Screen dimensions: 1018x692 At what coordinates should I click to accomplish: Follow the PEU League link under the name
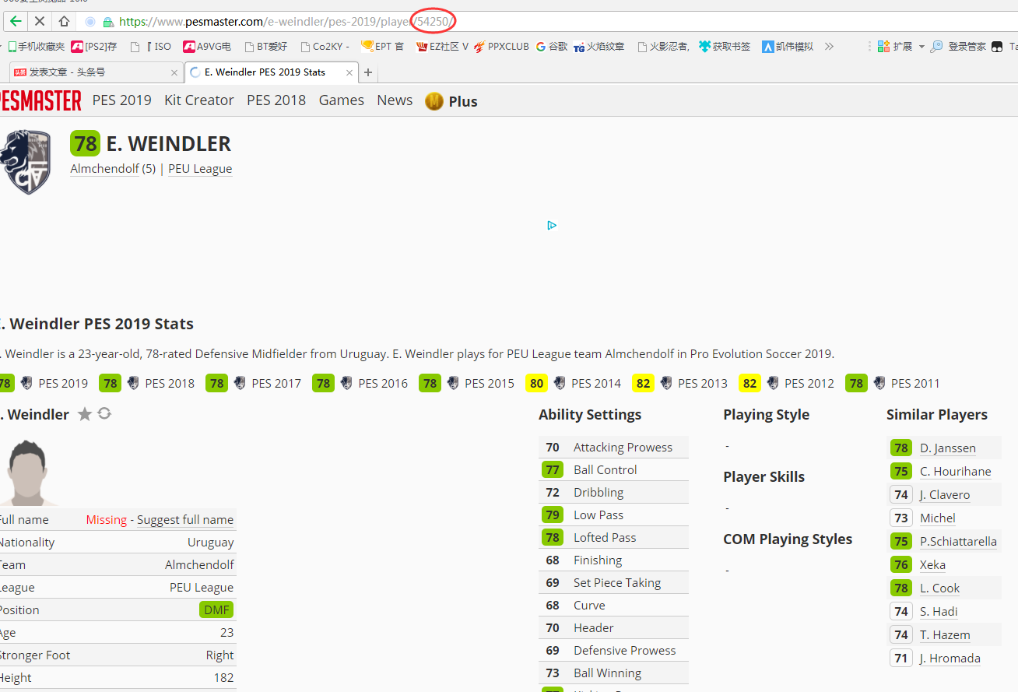coord(200,169)
